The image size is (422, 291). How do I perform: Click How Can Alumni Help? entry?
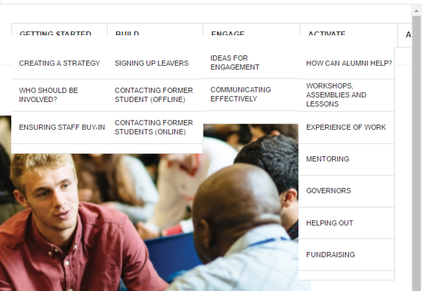coord(349,63)
